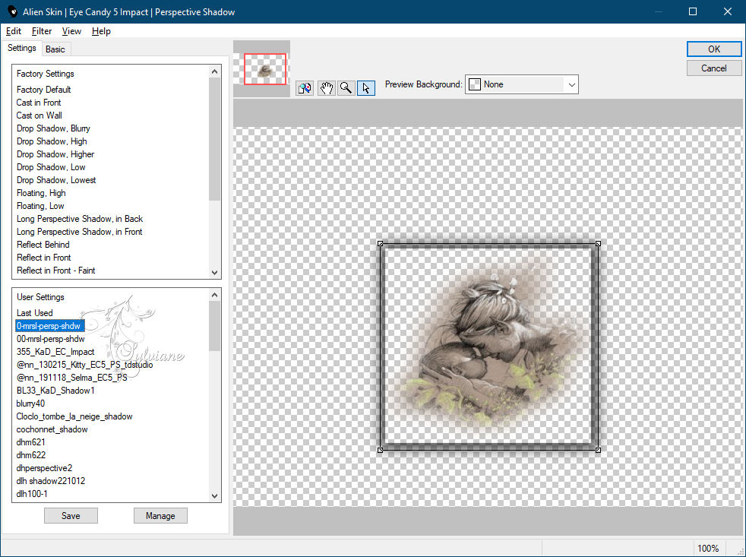
Task: Select the "dhperspective2" user setting
Action: coord(44,467)
